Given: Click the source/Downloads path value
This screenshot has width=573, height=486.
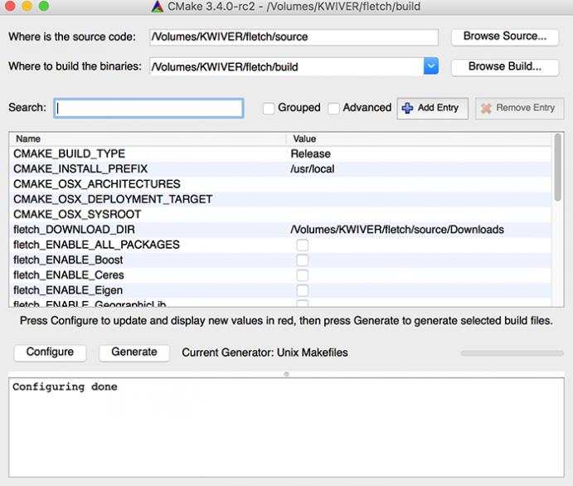Looking at the screenshot, I should point(397,230).
